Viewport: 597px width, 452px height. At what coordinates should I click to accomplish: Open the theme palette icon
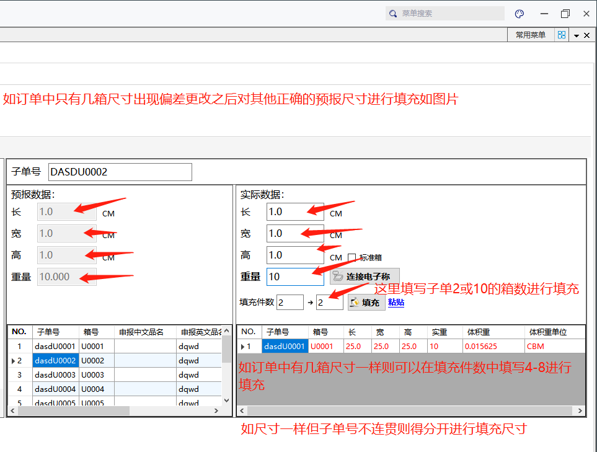point(520,14)
